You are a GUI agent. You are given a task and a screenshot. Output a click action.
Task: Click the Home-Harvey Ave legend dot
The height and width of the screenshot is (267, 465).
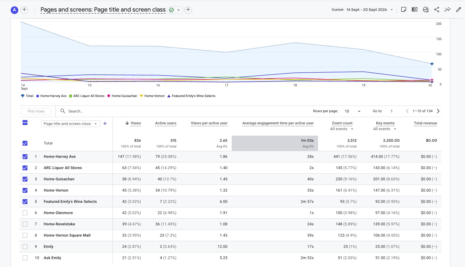coord(38,96)
